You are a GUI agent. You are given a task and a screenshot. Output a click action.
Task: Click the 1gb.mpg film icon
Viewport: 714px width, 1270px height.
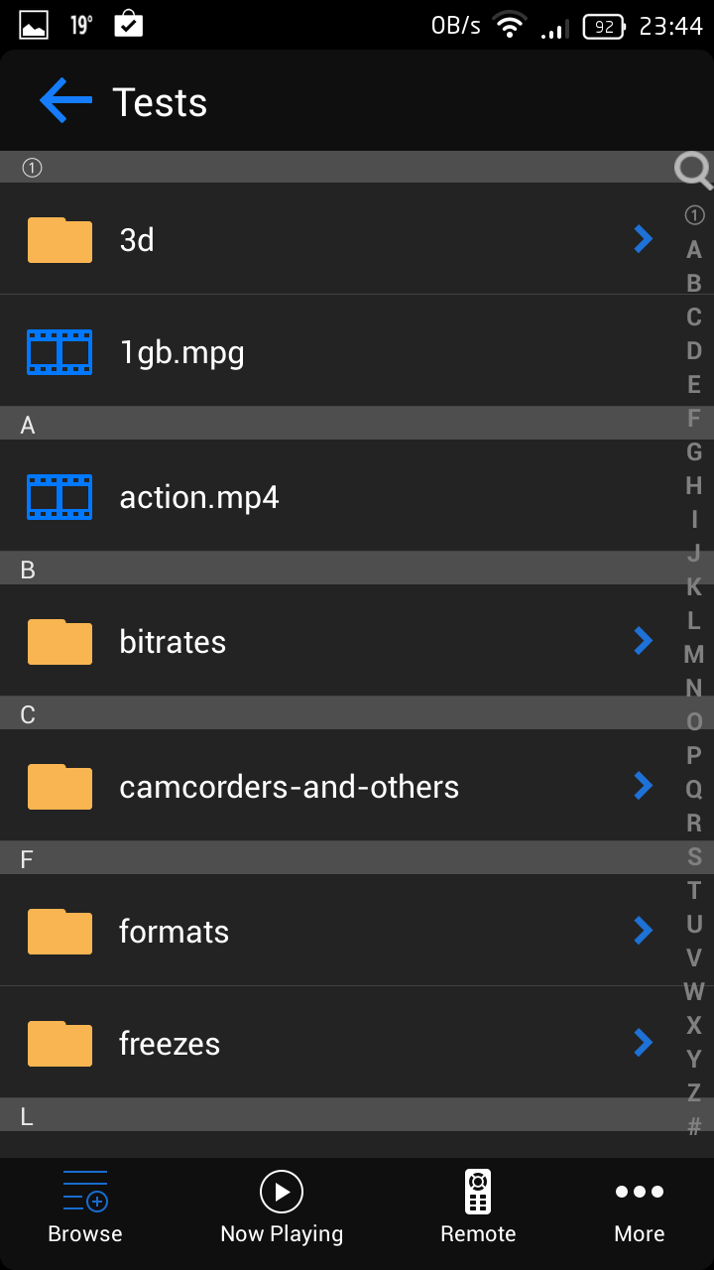point(59,352)
